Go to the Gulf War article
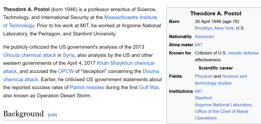This screenshot has height=124, width=261. pyautogui.click(x=149, y=87)
